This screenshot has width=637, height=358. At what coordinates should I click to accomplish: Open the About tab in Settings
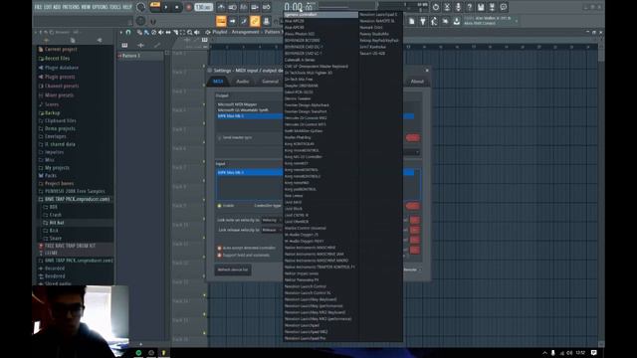pyautogui.click(x=417, y=82)
